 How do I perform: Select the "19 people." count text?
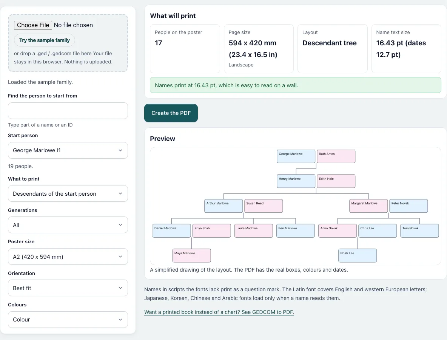[20, 166]
